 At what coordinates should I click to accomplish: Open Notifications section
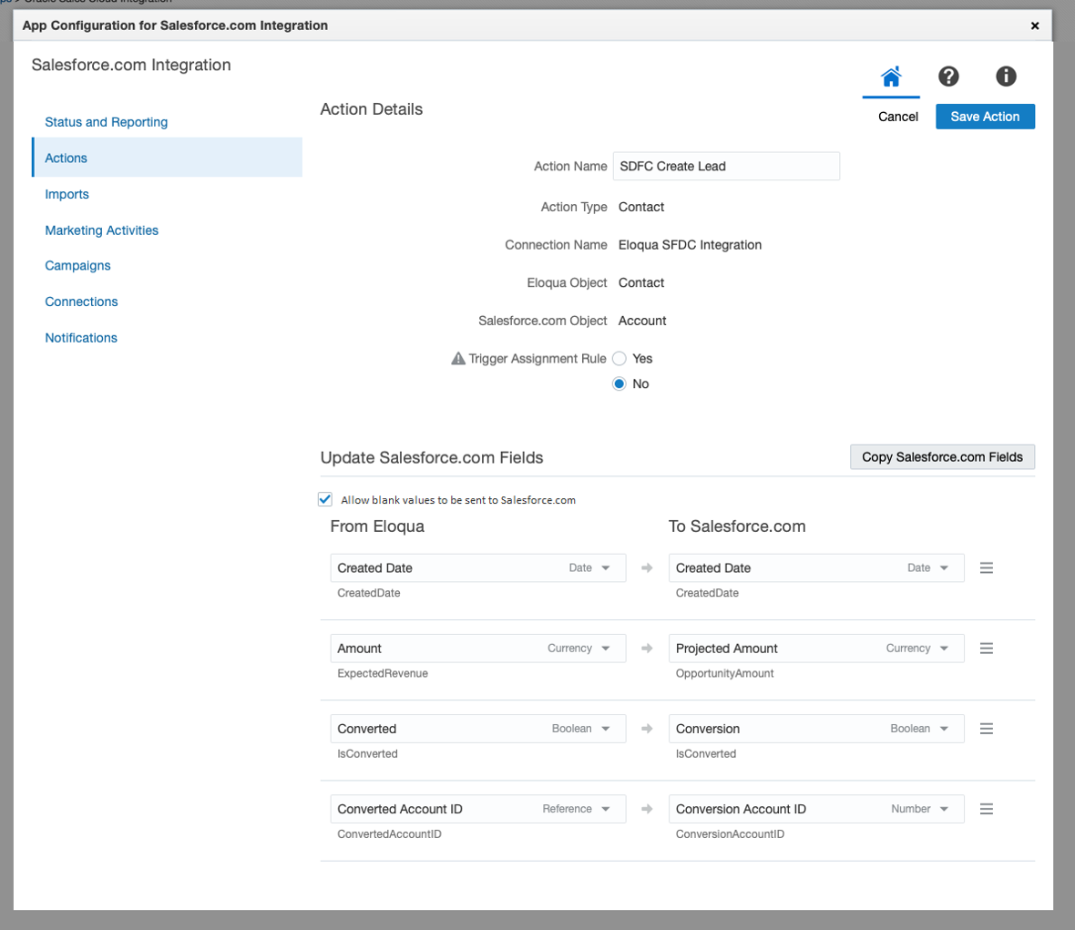[x=81, y=338]
